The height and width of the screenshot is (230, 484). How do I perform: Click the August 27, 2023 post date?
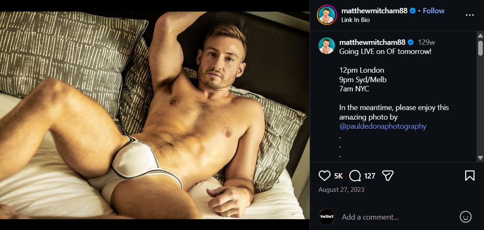(x=341, y=190)
